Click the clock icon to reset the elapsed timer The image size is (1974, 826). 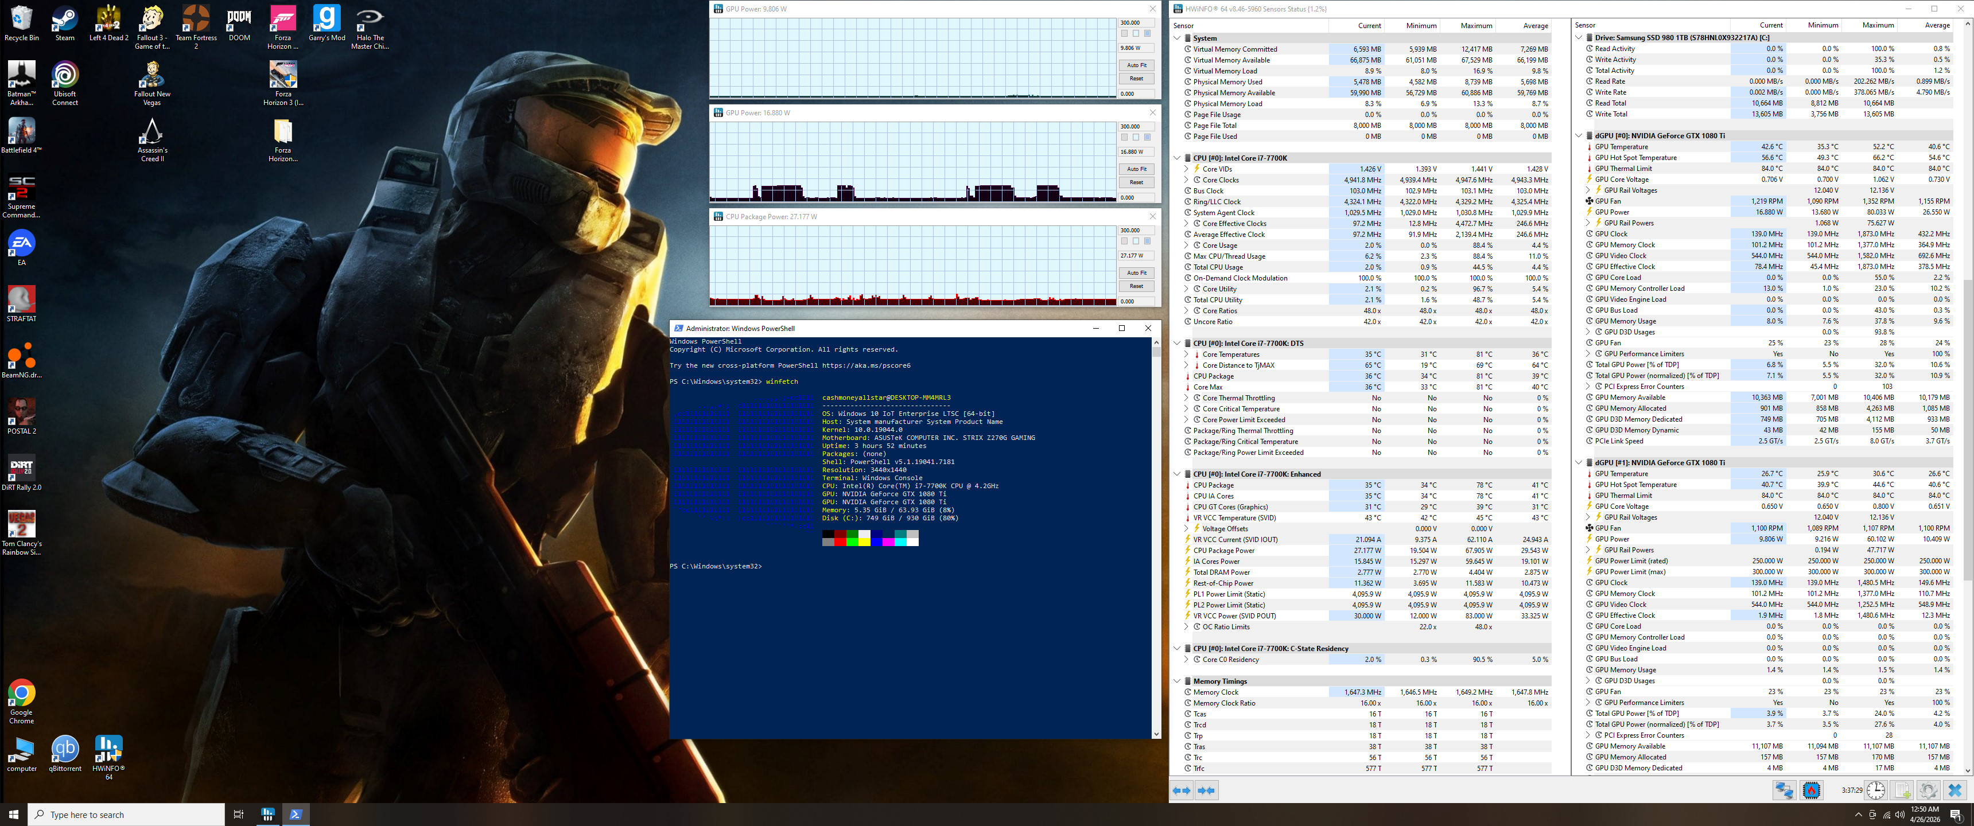(1875, 790)
